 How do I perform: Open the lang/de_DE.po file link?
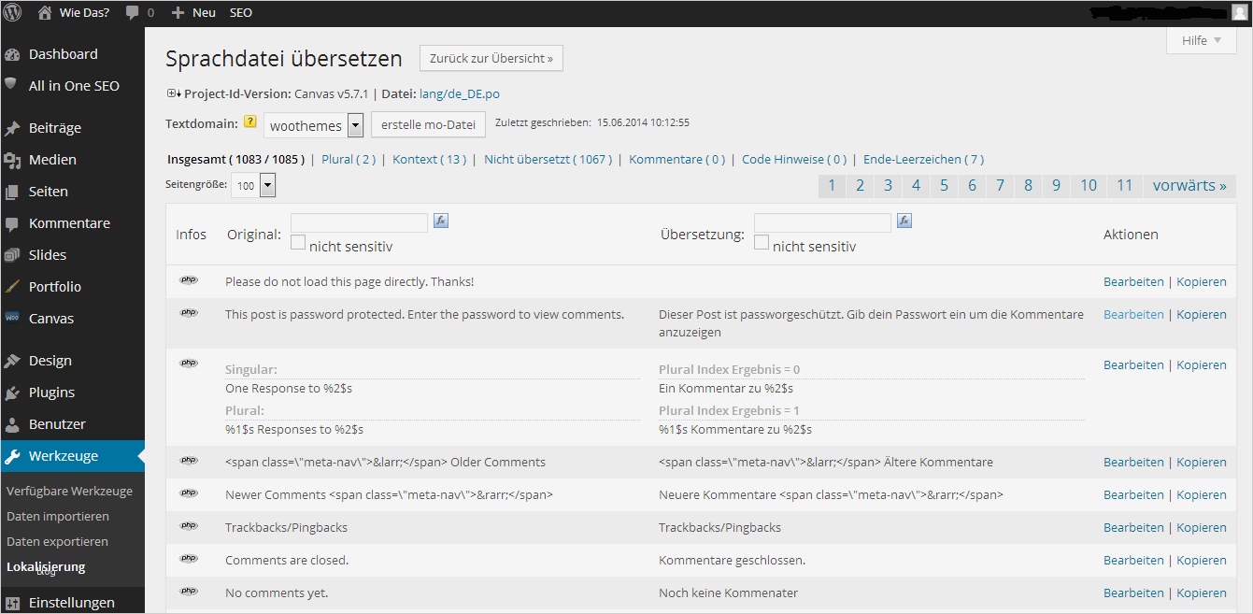pos(459,93)
